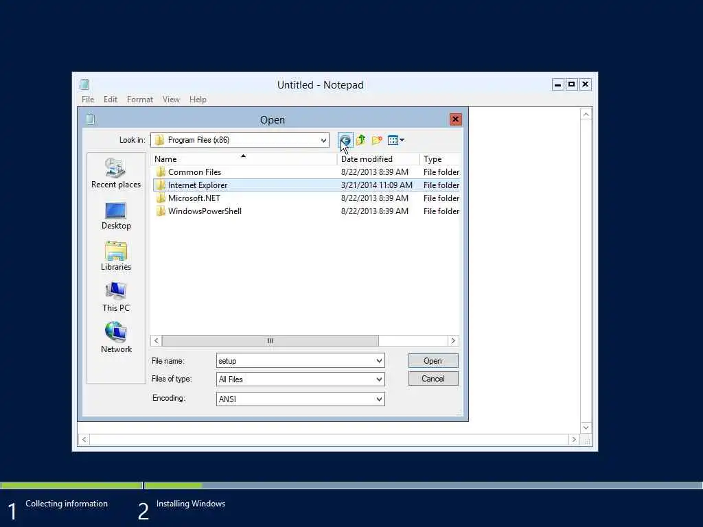Select the Internet Explorer folder icon
This screenshot has width=703, height=527.
[x=161, y=185]
